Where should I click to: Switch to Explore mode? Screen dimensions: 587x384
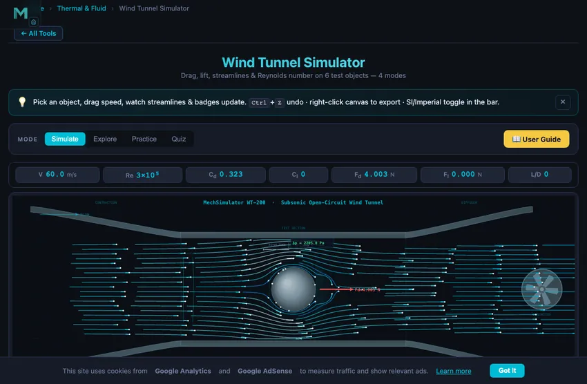[x=105, y=139]
